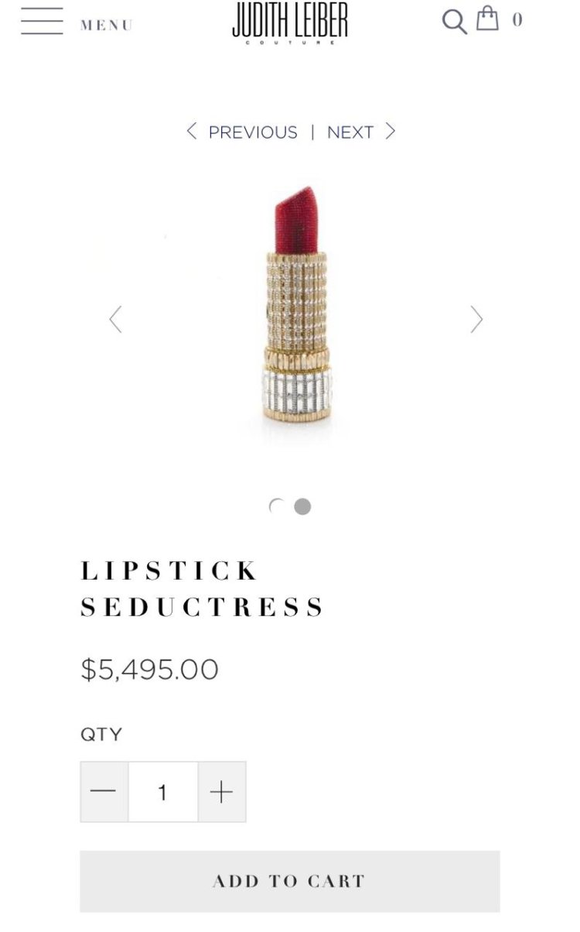The image size is (580, 932).
Task: Decrease quantity with the minus button
Action: coord(104,791)
